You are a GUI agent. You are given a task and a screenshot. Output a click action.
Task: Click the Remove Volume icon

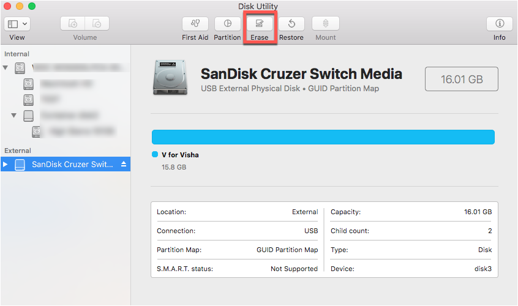[97, 23]
